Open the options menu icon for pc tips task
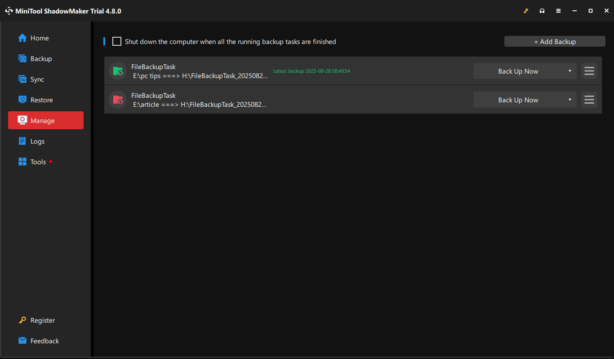This screenshot has height=359, width=614. 589,71
